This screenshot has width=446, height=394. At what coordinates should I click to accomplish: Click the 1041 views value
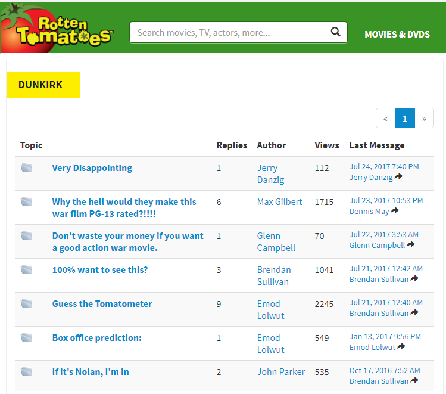click(x=324, y=270)
